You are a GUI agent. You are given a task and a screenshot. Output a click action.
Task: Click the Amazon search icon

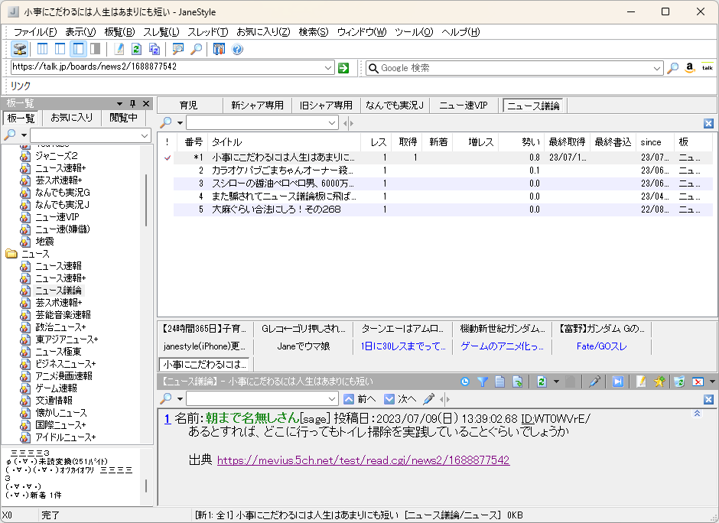point(690,68)
